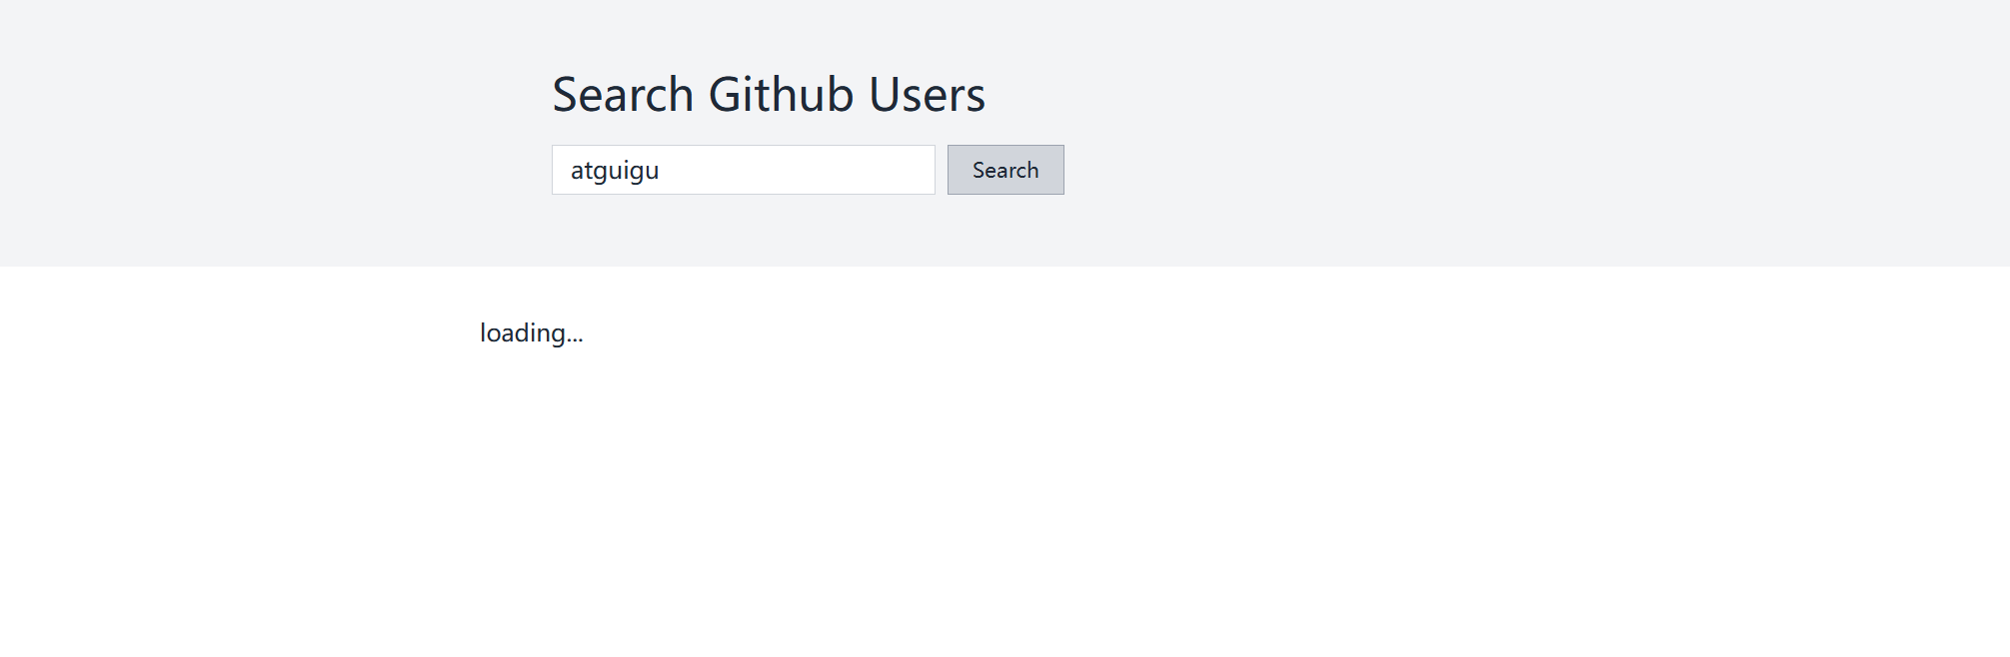Focus the username input containing atguigu
The height and width of the screenshot is (657, 2010).
(x=744, y=170)
